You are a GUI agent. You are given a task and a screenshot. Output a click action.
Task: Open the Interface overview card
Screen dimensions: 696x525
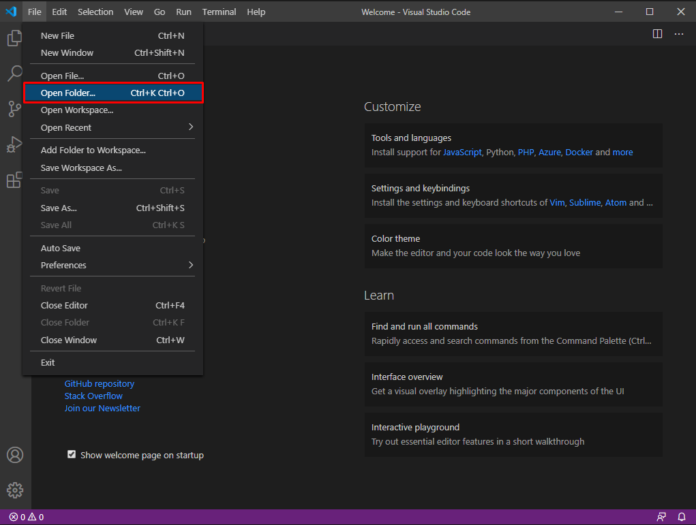(513, 385)
